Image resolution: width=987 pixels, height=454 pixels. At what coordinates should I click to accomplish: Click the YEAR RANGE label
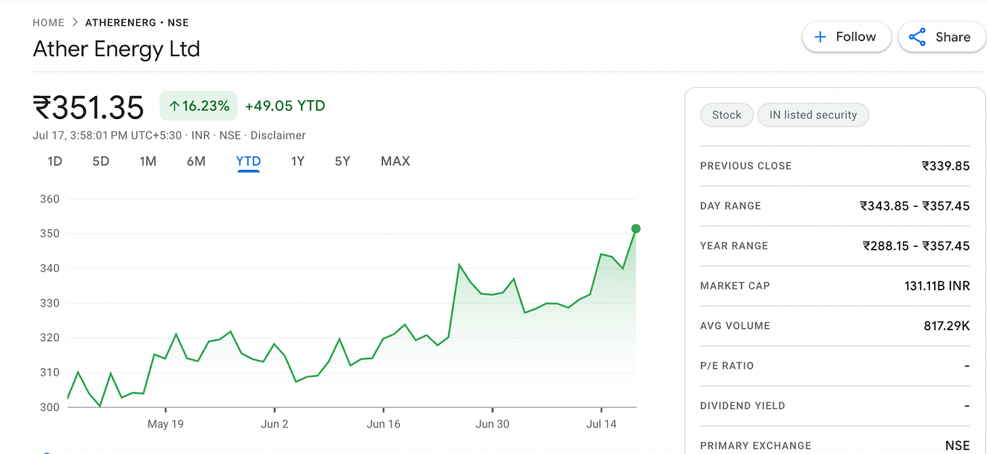coord(734,246)
